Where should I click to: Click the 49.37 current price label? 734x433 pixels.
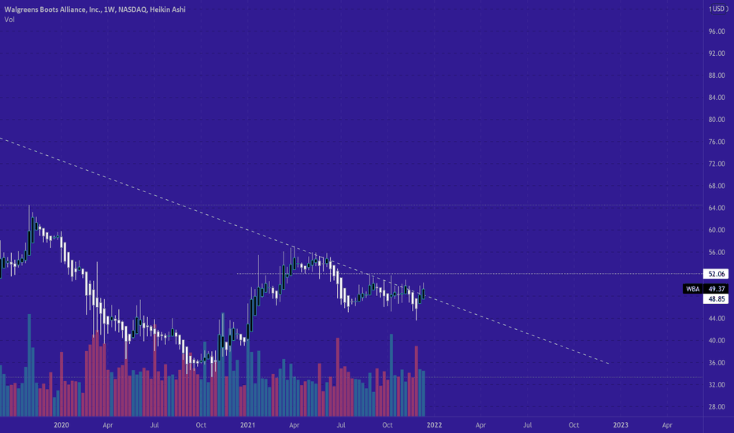716,289
